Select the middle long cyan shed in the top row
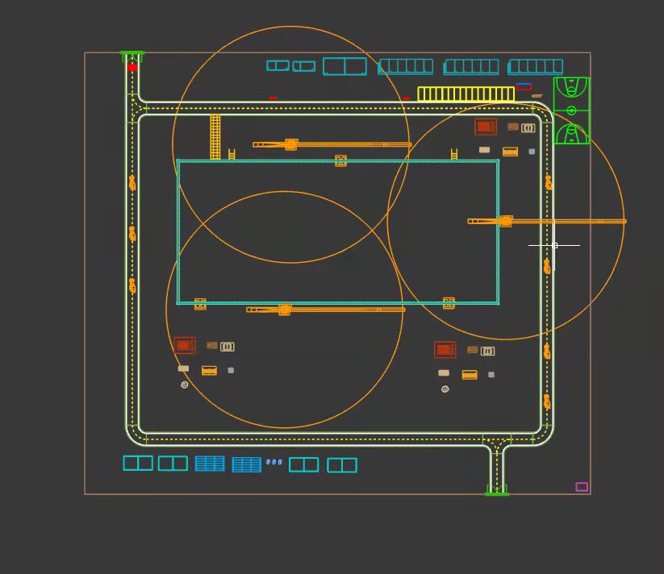664x574 pixels. coord(471,67)
